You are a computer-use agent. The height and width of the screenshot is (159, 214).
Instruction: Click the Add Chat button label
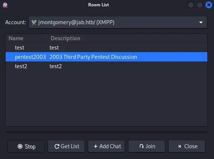(x=110, y=146)
